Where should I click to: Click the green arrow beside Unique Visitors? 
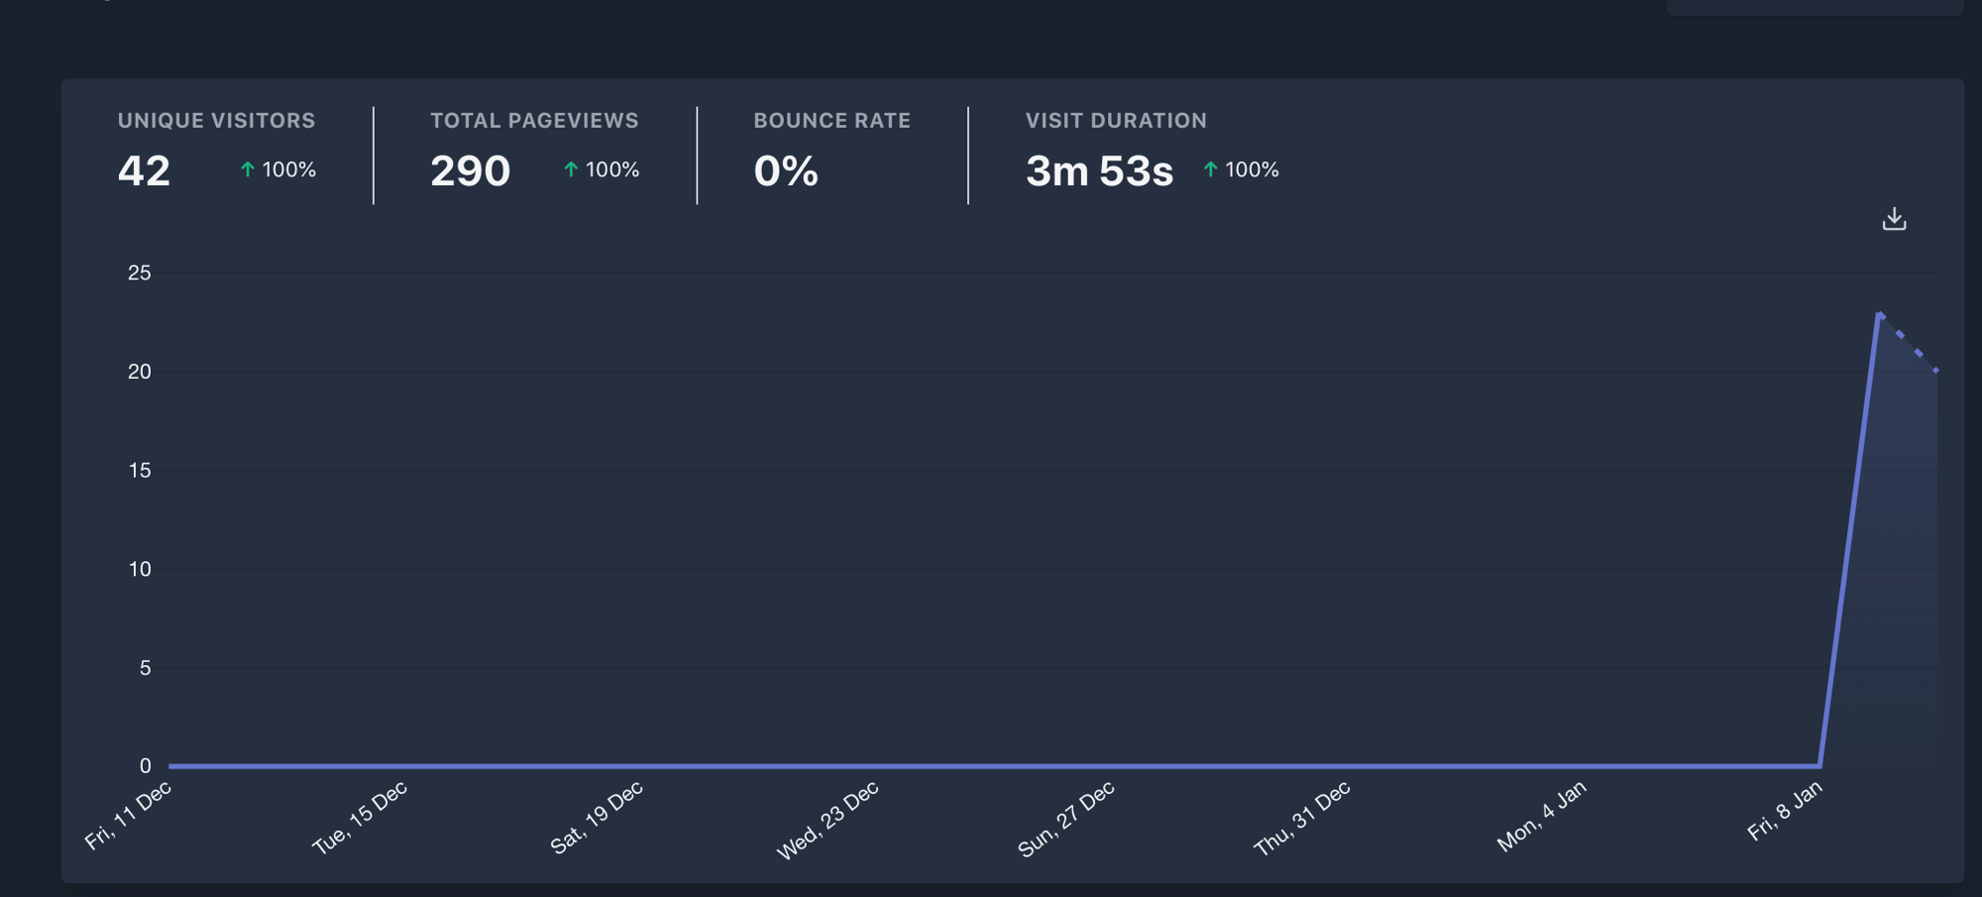248,169
